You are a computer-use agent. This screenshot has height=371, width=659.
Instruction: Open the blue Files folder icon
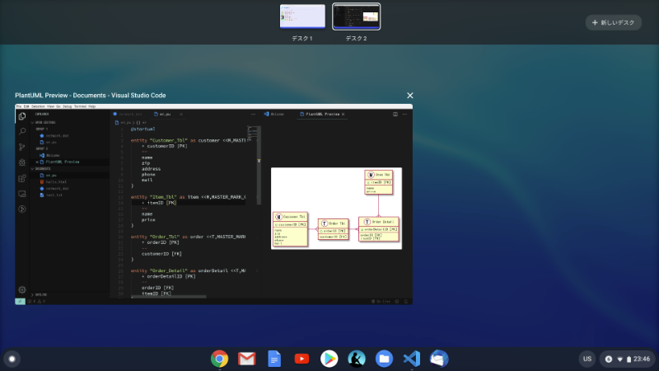384,359
